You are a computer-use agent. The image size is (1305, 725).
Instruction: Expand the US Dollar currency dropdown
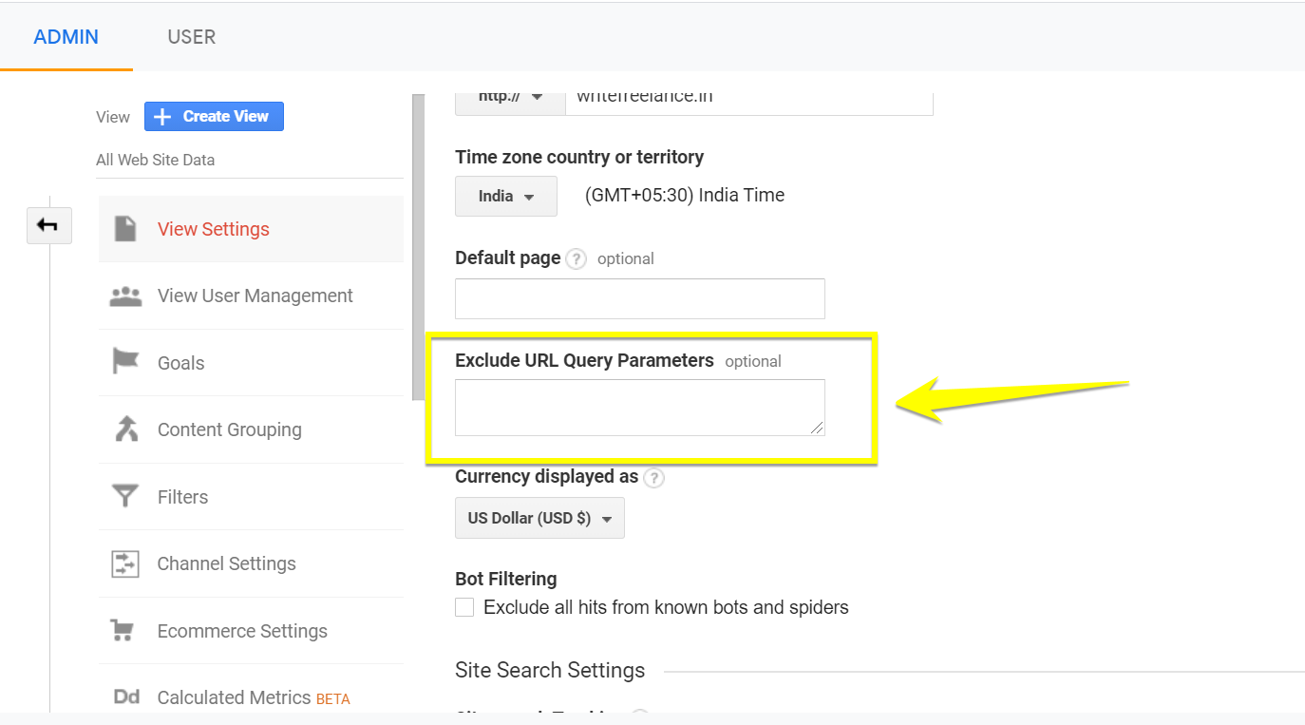[539, 519]
